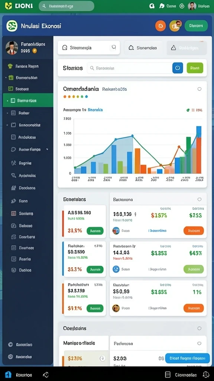Screen dimensions: 214x381
Task: Open the Batiaer sidebar item
Action: 21,113
